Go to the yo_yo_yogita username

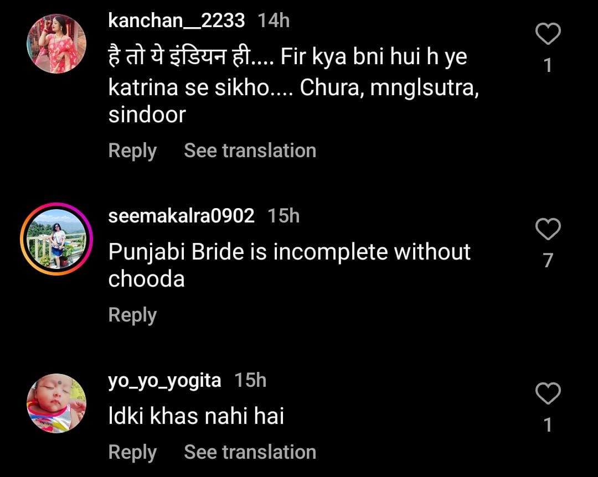coord(164,381)
